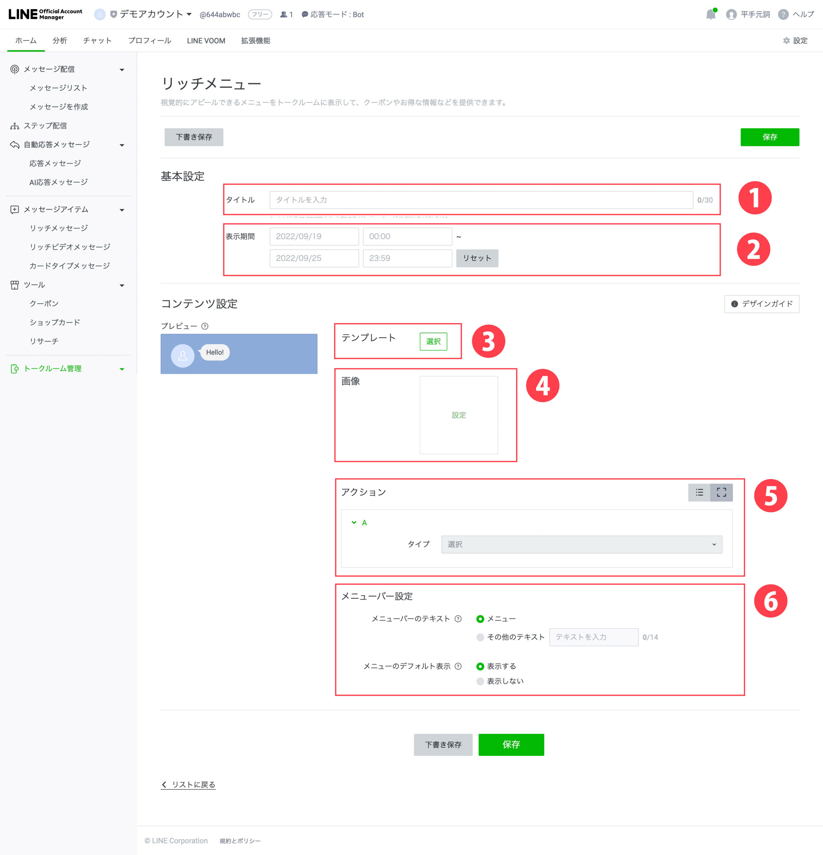
Task: Open メッセージを作成 in sidebar
Action: pos(58,107)
